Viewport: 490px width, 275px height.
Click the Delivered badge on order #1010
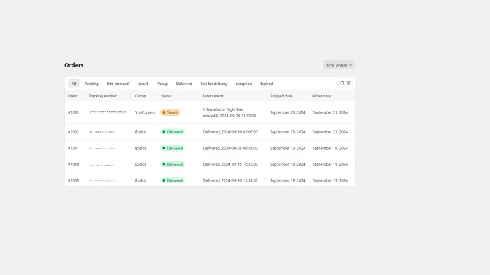[x=173, y=164]
